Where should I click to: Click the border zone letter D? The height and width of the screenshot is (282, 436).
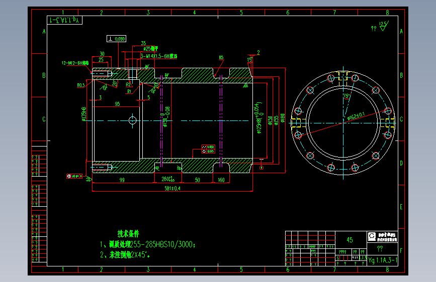(401, 163)
